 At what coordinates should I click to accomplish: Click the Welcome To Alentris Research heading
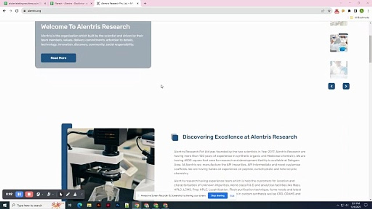pyautogui.click(x=85, y=27)
